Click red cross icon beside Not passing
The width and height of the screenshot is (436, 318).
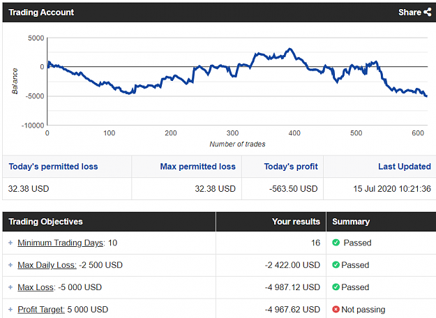(x=336, y=309)
